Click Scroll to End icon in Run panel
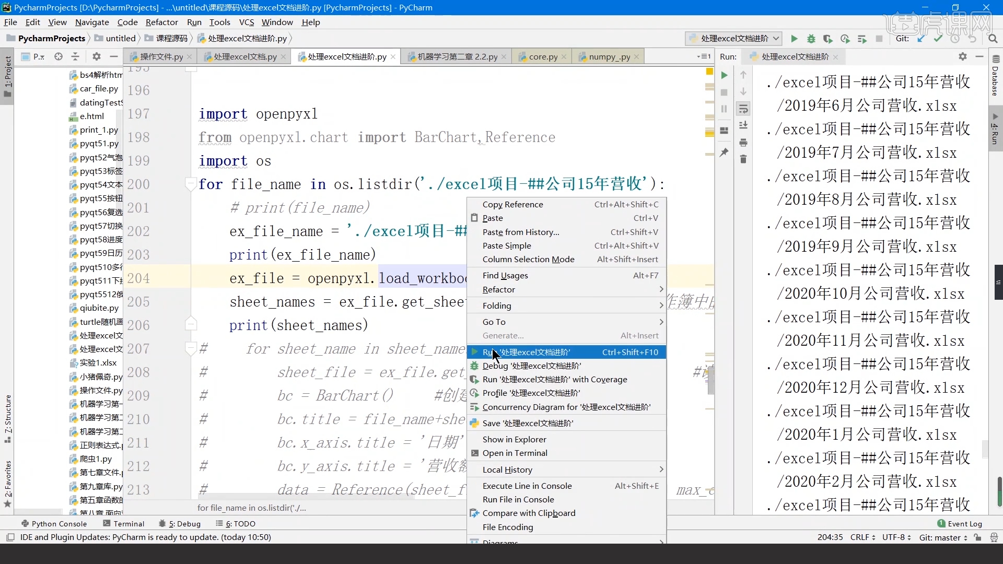 743,125
